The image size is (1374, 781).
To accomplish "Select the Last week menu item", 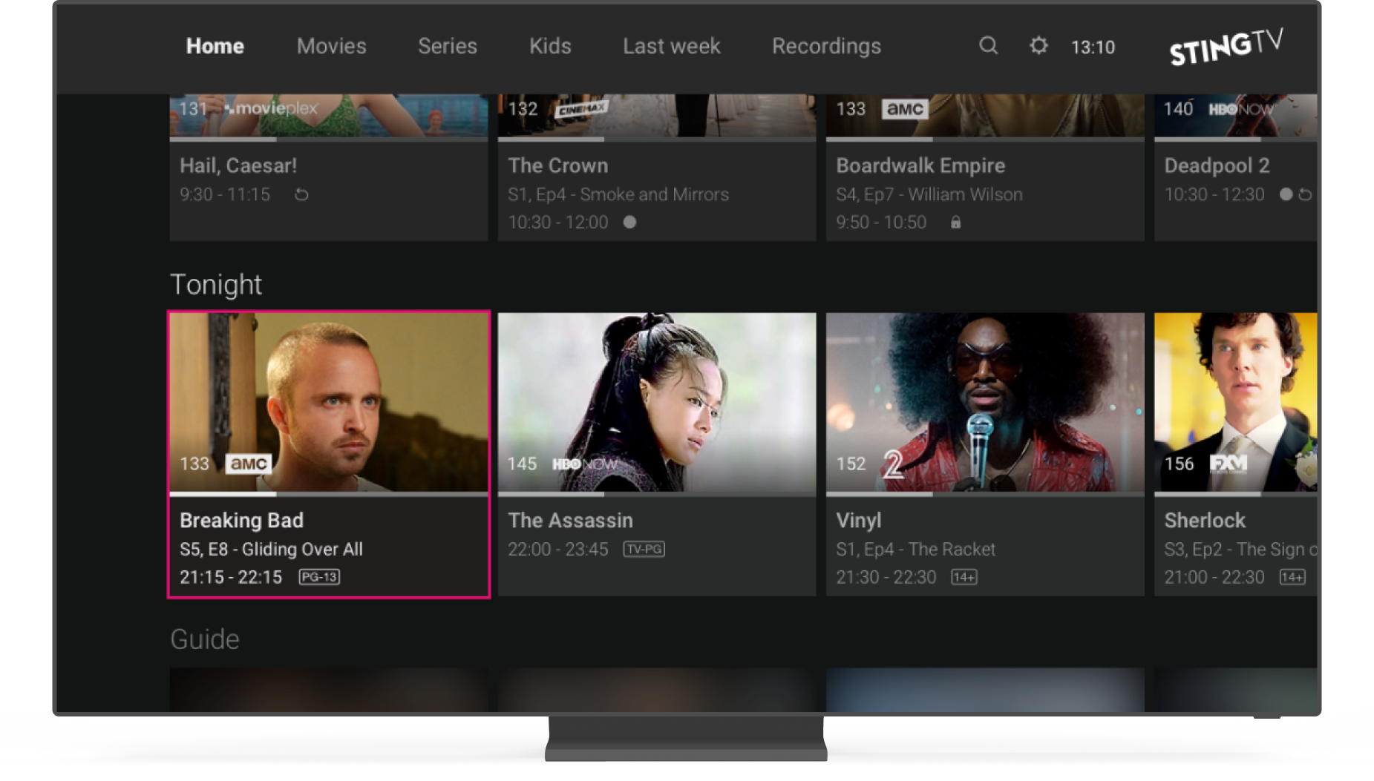I will click(670, 46).
